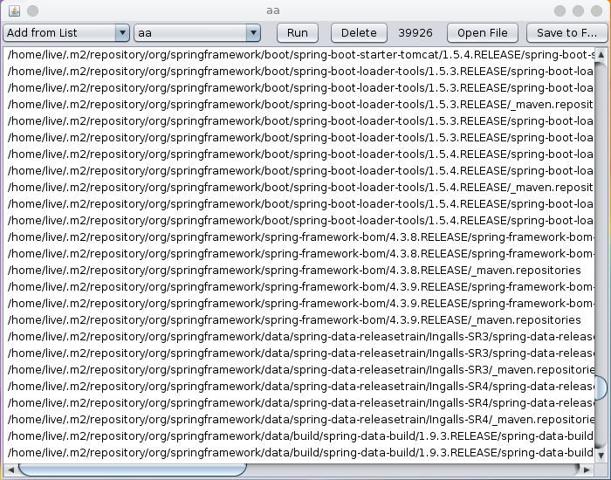The height and width of the screenshot is (480, 611).
Task: Click the horizontal scrollbar left arrow
Action: point(10,470)
